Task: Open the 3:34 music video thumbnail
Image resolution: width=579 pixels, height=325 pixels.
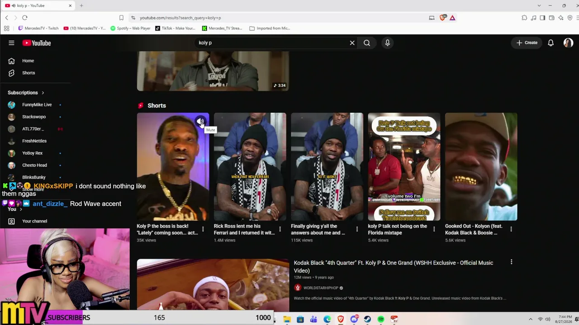Action: 213,71
